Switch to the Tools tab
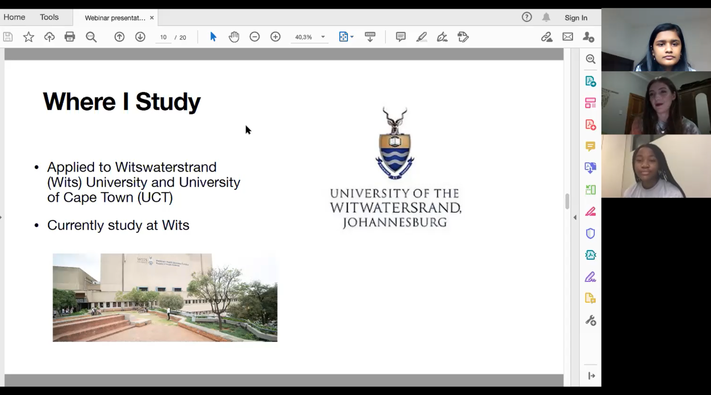The width and height of the screenshot is (711, 395). [49, 17]
